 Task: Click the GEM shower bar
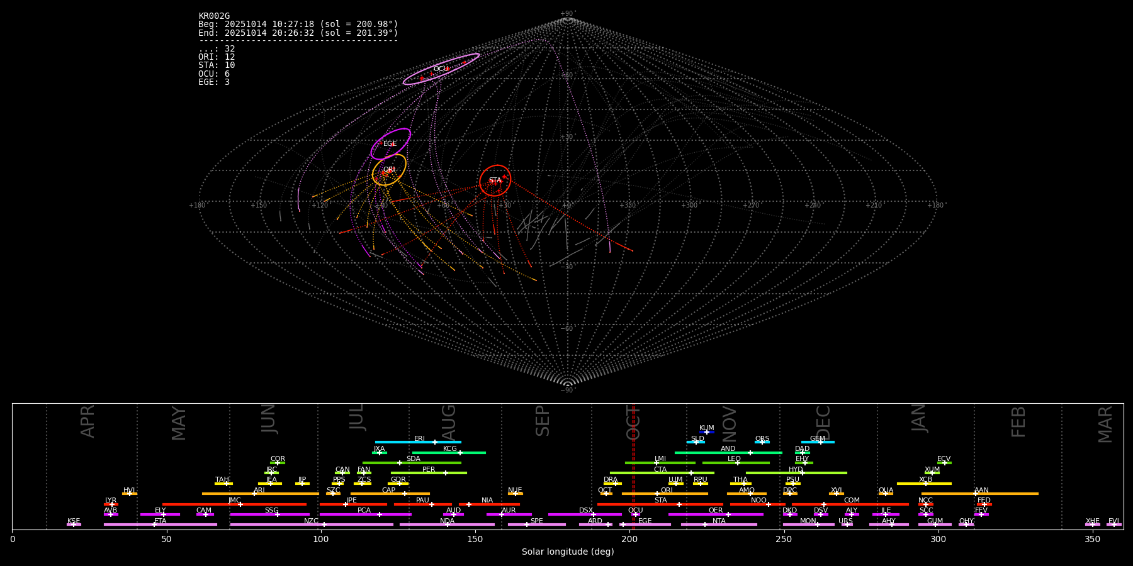click(x=818, y=442)
